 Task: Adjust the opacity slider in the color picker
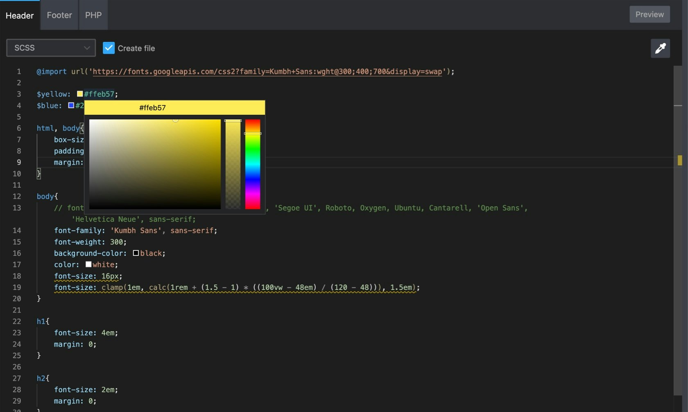pos(233,164)
